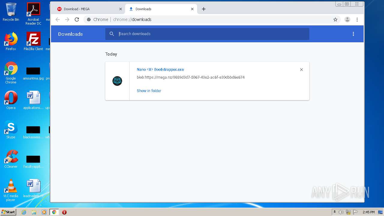This screenshot has height=216, width=384.
Task: Click the search magnifier icon
Action: click(112, 34)
